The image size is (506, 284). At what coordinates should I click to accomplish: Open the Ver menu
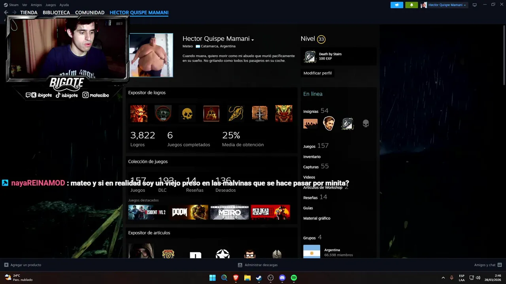(25, 5)
